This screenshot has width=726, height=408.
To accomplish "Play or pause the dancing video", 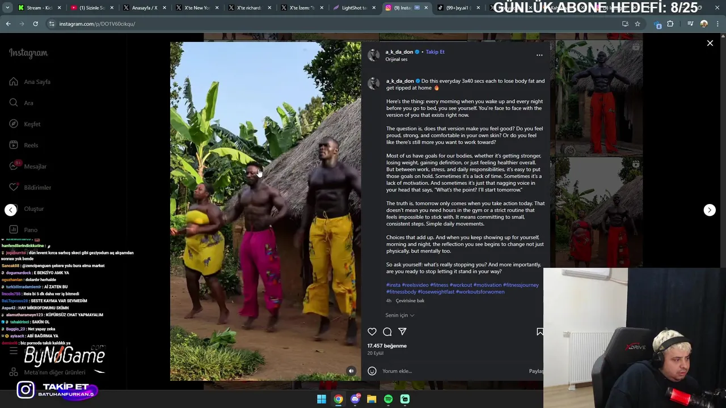I will pyautogui.click(x=265, y=211).
